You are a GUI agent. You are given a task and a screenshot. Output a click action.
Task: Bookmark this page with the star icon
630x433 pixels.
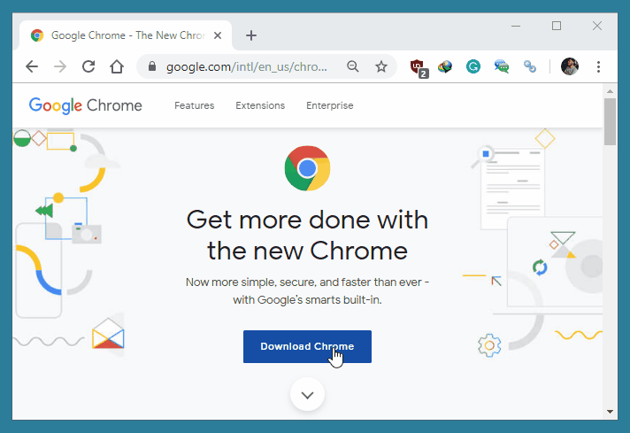tap(381, 66)
